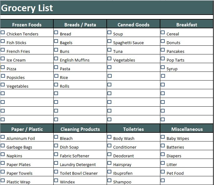Tick the Syrup checkbox
Screen dimensions: 214x185
(163, 67)
